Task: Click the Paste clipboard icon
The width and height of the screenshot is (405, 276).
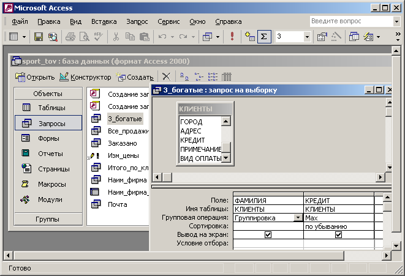Action: (x=144, y=37)
